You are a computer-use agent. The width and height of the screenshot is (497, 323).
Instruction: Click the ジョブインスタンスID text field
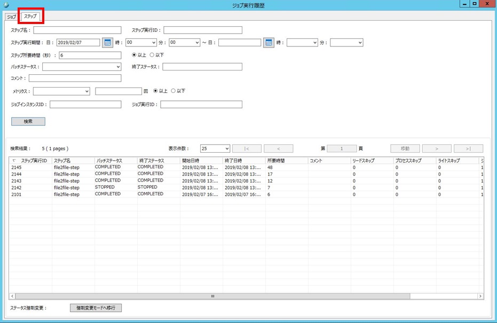click(85, 105)
